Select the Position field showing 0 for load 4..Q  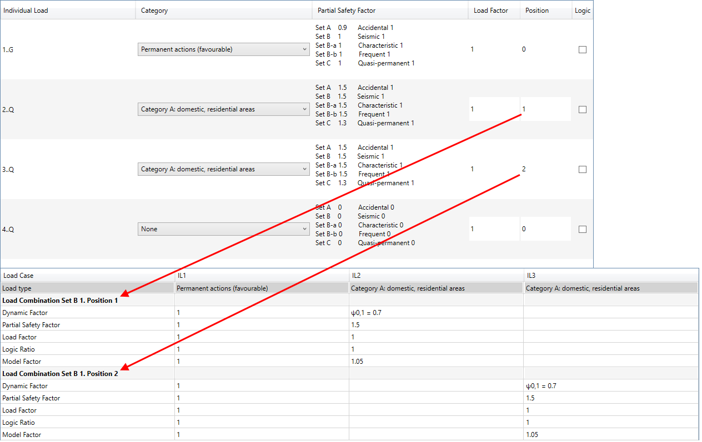click(x=544, y=228)
